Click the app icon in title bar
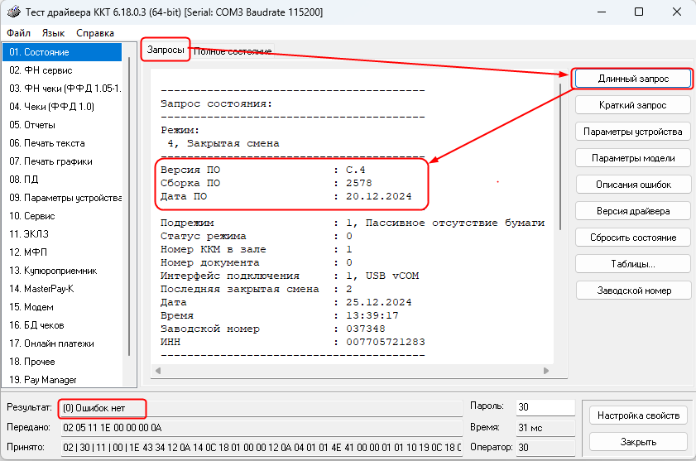 pos(12,12)
